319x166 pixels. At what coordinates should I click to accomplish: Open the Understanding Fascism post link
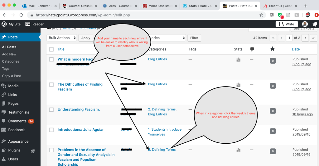pos(79,110)
